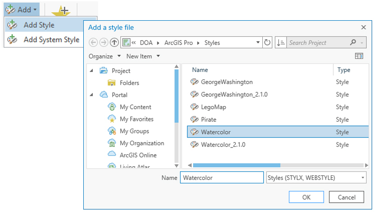Open the Styles (STYLX, WEBSTYLE) filter dropdown

316,178
